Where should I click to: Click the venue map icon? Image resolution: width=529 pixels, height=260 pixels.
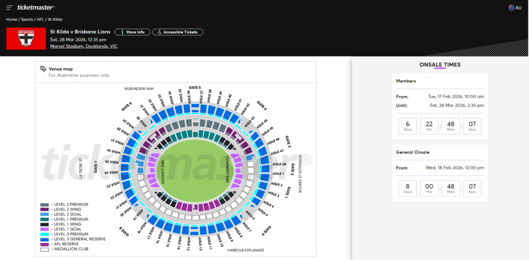[x=44, y=69]
